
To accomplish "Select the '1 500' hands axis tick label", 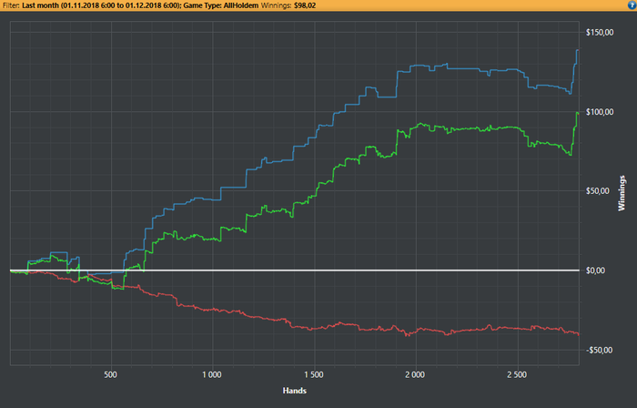I will pos(314,374).
